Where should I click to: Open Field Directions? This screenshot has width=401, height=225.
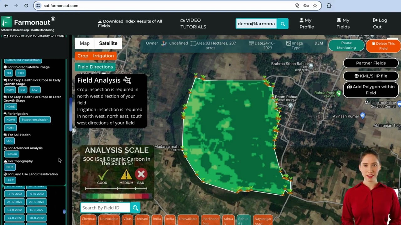pos(95,67)
